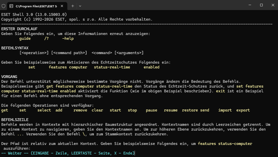Click the 'start' operation

click(116, 110)
